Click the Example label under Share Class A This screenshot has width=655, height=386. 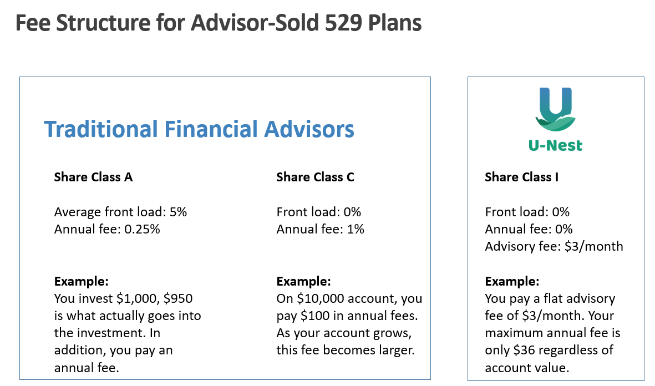pos(81,281)
